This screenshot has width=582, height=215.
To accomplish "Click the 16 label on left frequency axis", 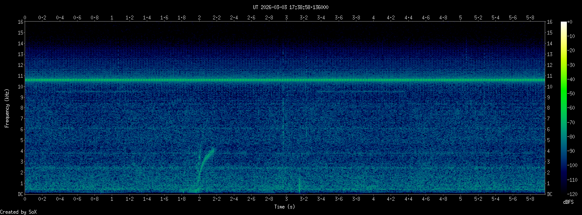I will tap(20, 22).
